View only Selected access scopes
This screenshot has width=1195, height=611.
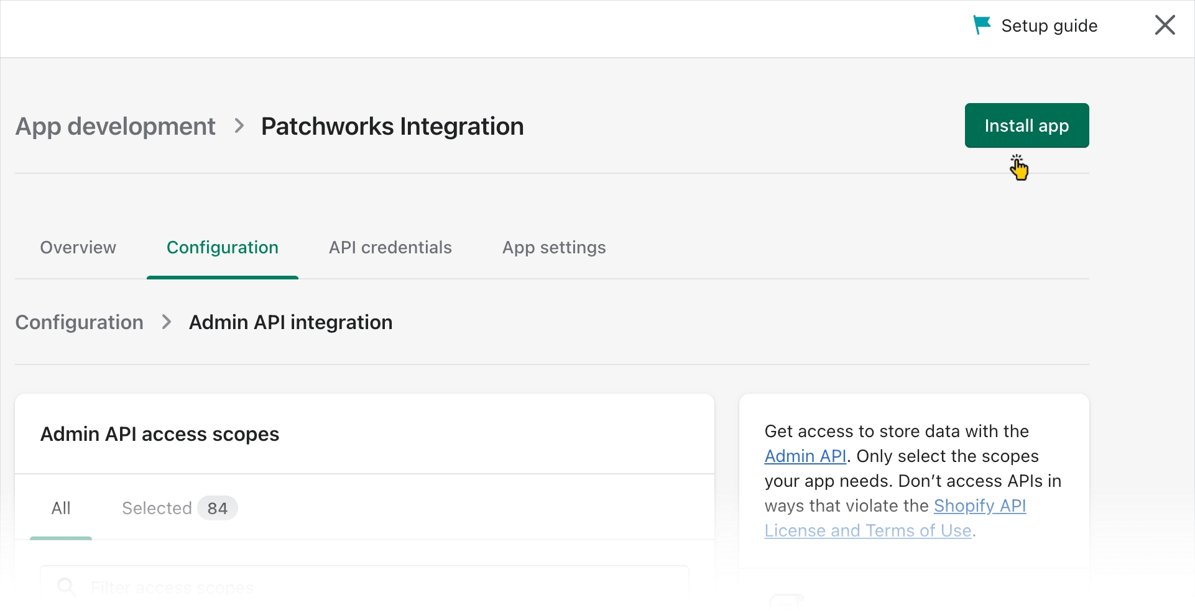pyautogui.click(x=157, y=508)
